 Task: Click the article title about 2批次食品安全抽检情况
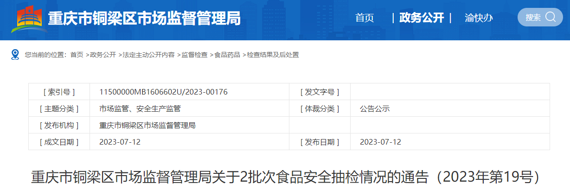click(x=286, y=177)
